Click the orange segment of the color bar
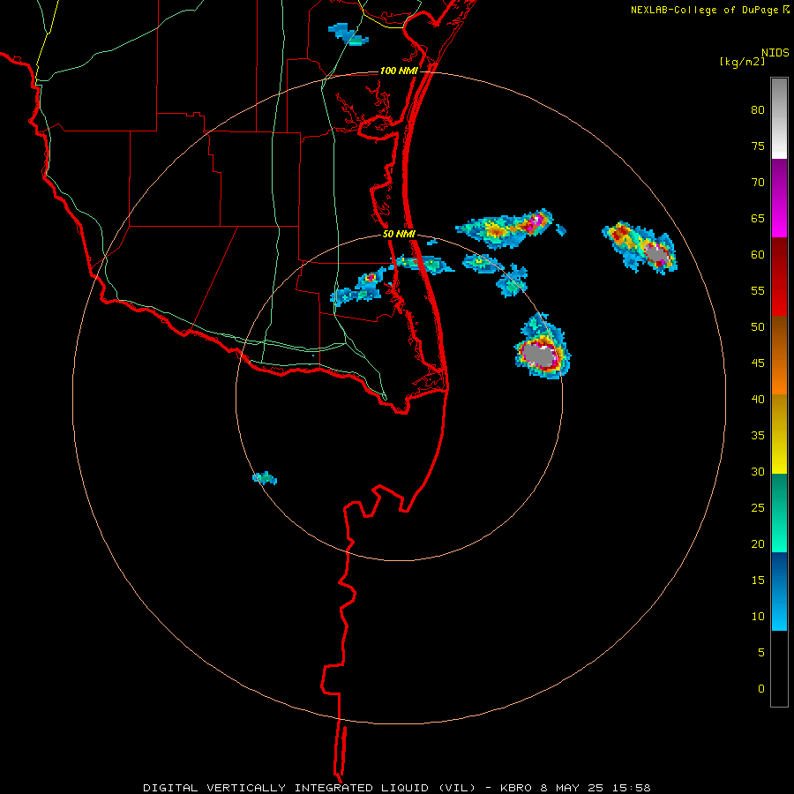 (779, 355)
